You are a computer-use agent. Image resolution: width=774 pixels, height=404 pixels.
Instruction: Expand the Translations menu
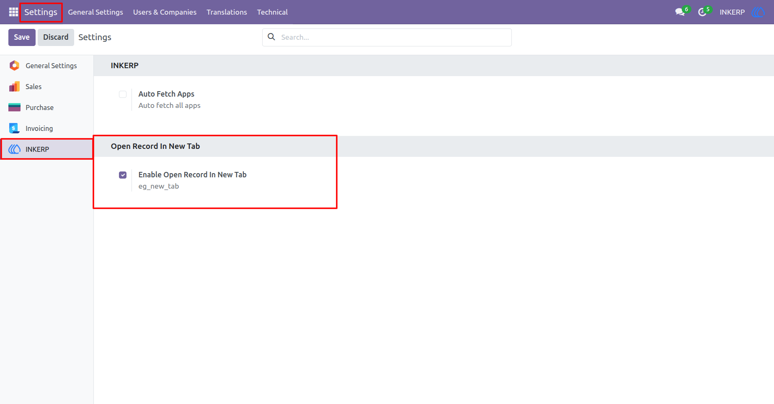coord(227,12)
